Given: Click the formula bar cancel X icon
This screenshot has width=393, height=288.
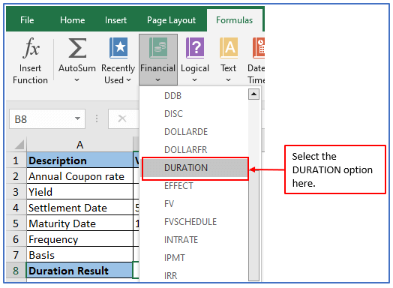Looking at the screenshot, I should (x=122, y=118).
